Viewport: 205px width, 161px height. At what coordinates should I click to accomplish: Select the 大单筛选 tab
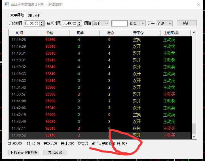pos(17,15)
